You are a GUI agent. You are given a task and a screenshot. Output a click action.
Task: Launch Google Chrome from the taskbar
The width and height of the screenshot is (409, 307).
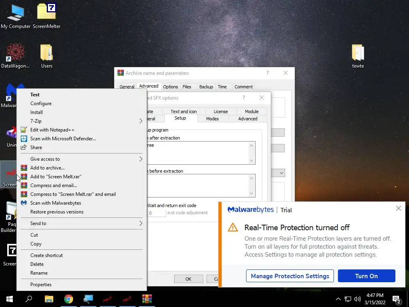pyautogui.click(x=69, y=299)
